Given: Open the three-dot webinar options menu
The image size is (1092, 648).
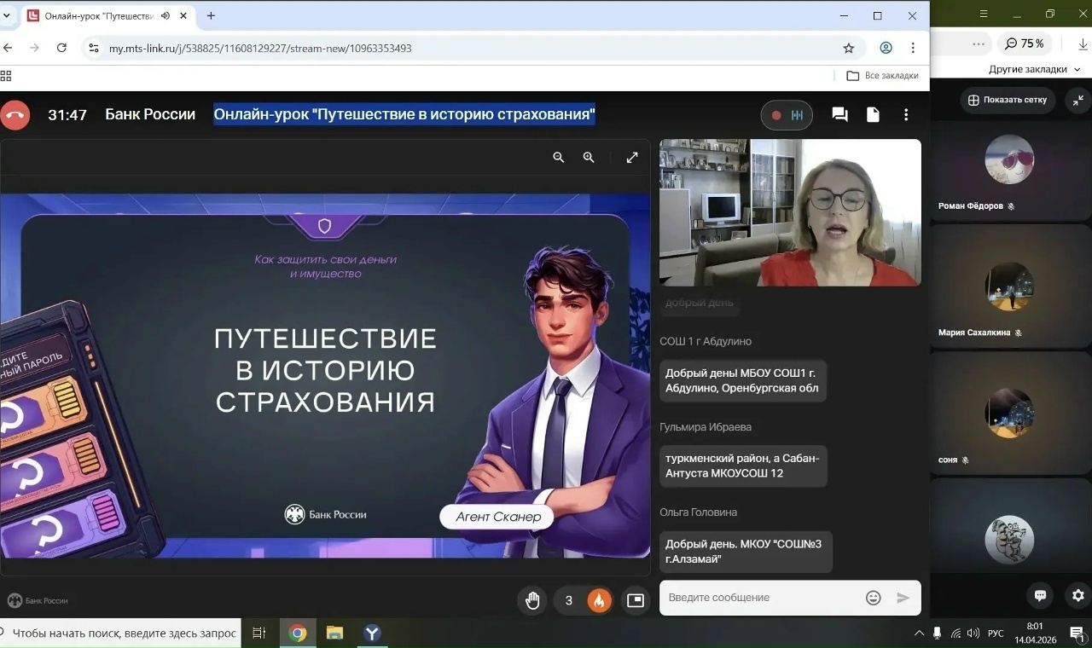Looking at the screenshot, I should point(906,115).
